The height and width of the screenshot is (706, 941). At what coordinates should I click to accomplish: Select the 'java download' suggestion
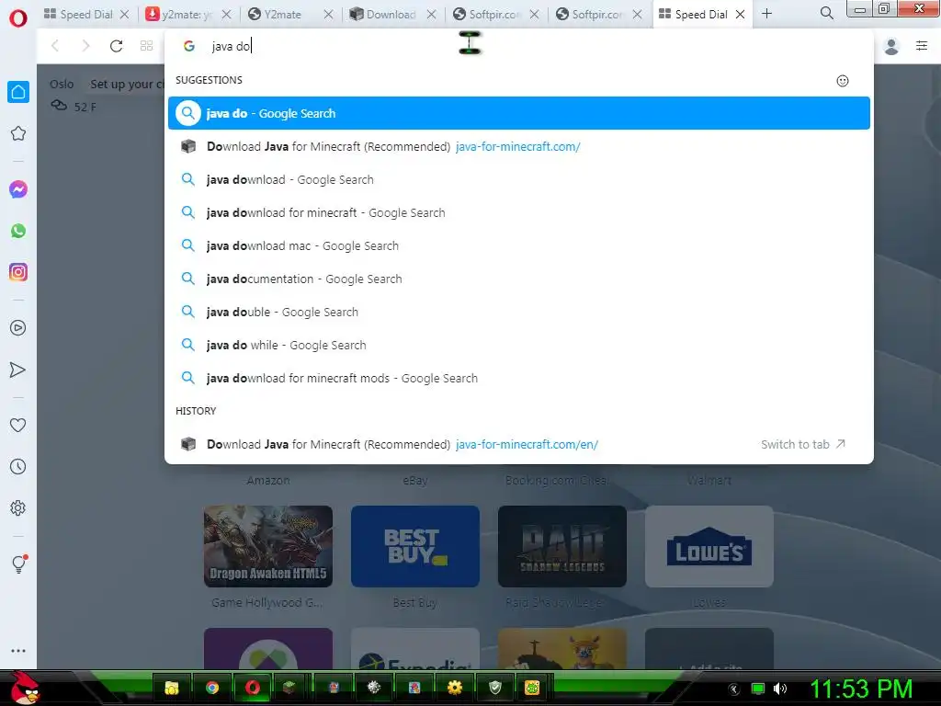519,179
